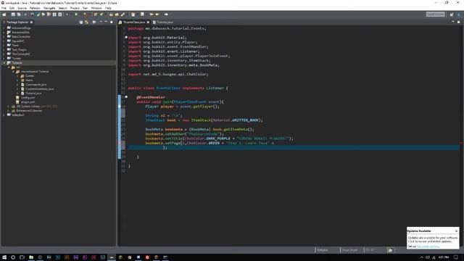Toggle folding at @EventHandler method
464x261 pixels.
click(x=126, y=97)
